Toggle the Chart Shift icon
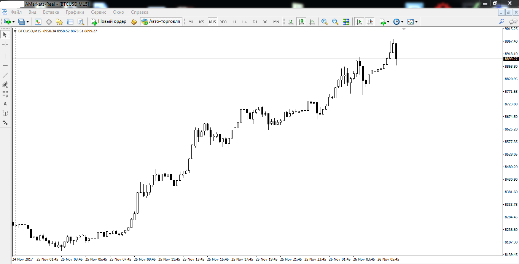Viewport: 519px width, 264px height. (x=369, y=22)
